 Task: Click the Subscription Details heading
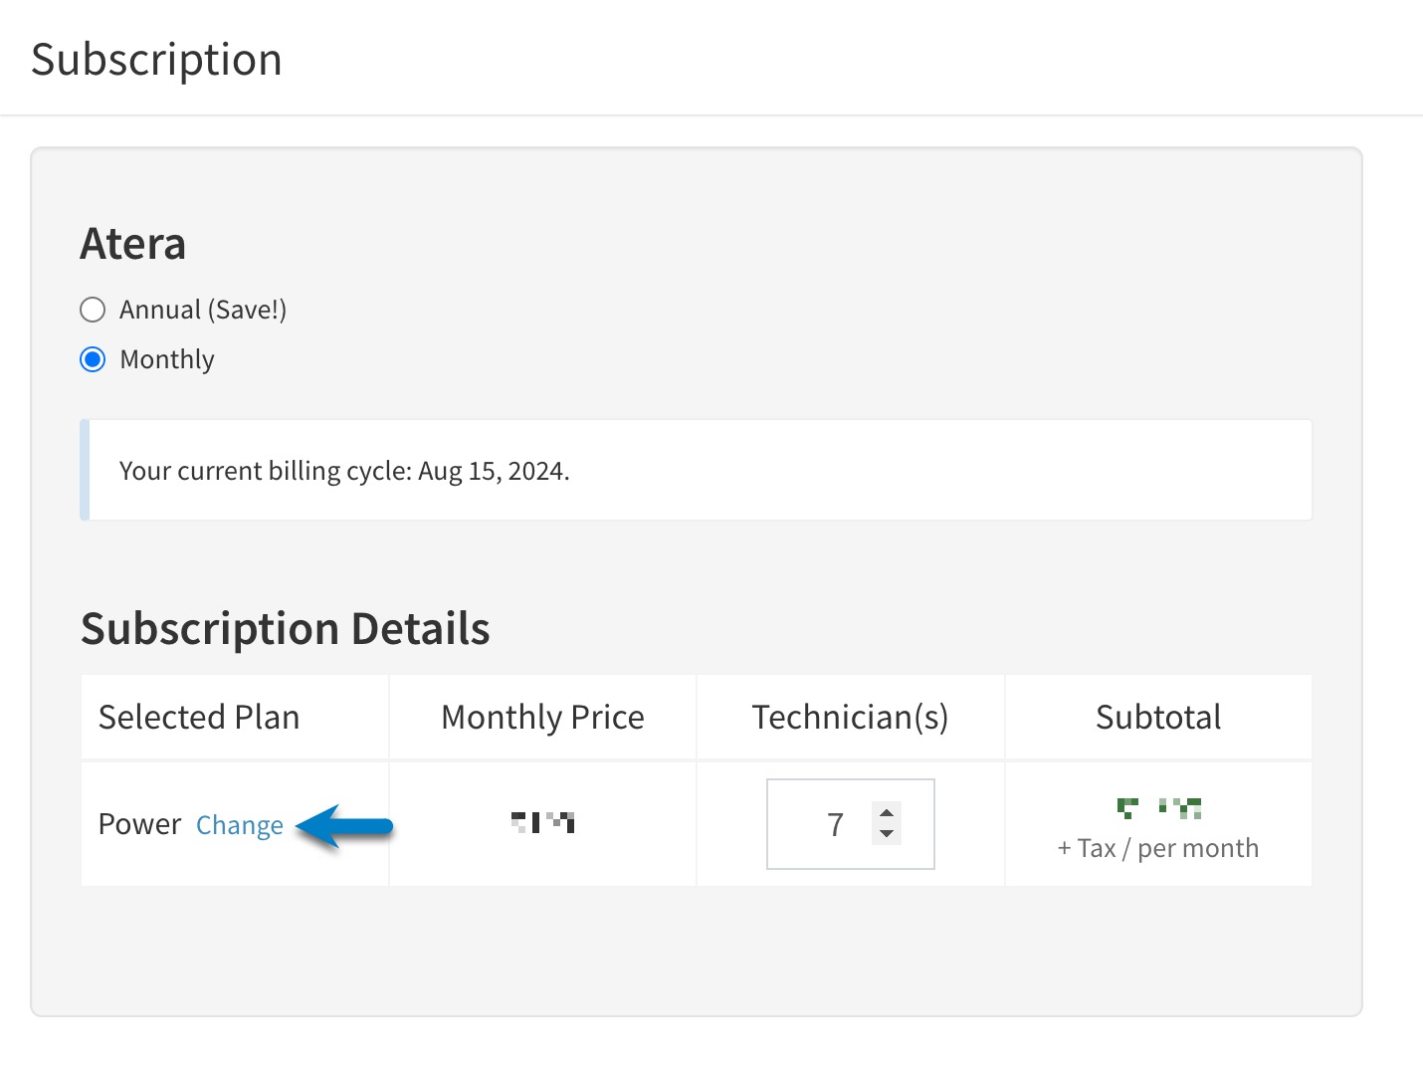(286, 629)
